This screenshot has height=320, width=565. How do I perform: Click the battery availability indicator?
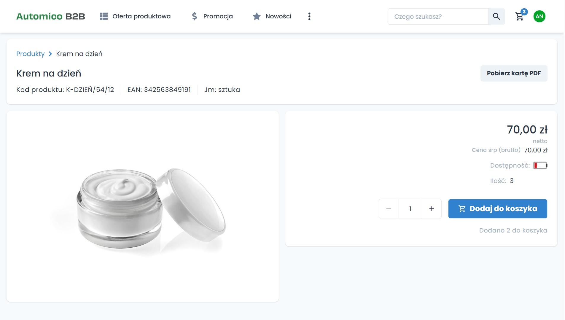pos(540,165)
